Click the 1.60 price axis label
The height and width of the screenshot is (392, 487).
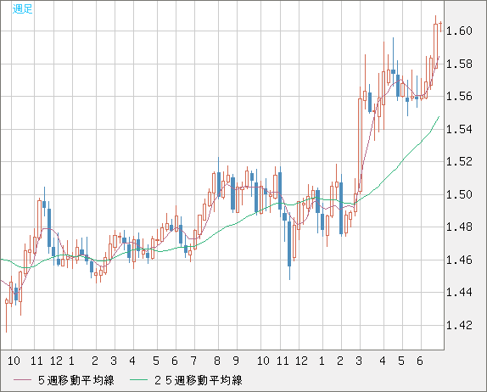(459, 31)
